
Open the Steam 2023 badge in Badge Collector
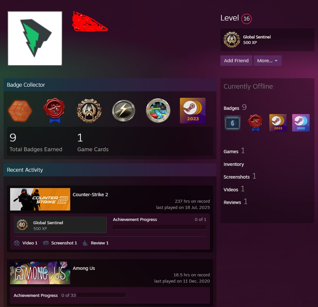pyautogui.click(x=193, y=110)
